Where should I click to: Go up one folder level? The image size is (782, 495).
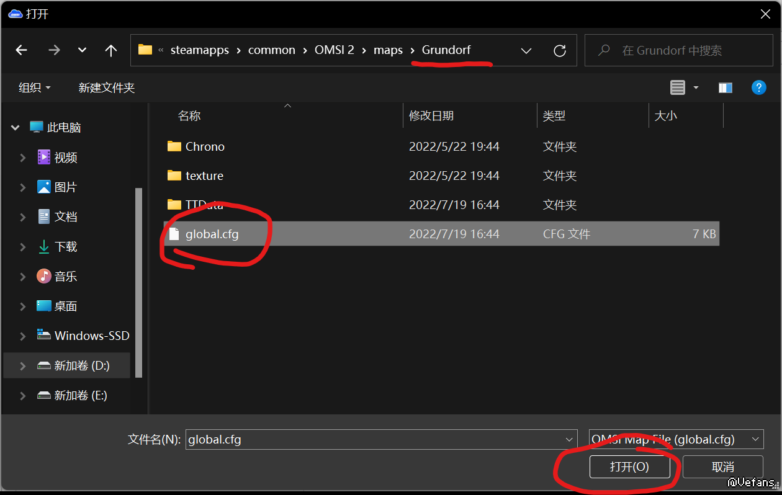(111, 50)
